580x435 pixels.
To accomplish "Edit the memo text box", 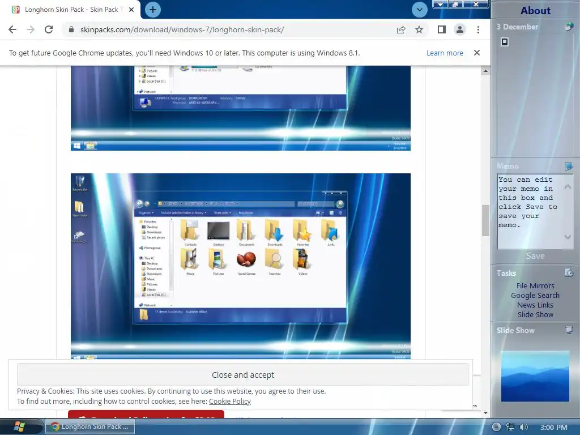I will 535,212.
